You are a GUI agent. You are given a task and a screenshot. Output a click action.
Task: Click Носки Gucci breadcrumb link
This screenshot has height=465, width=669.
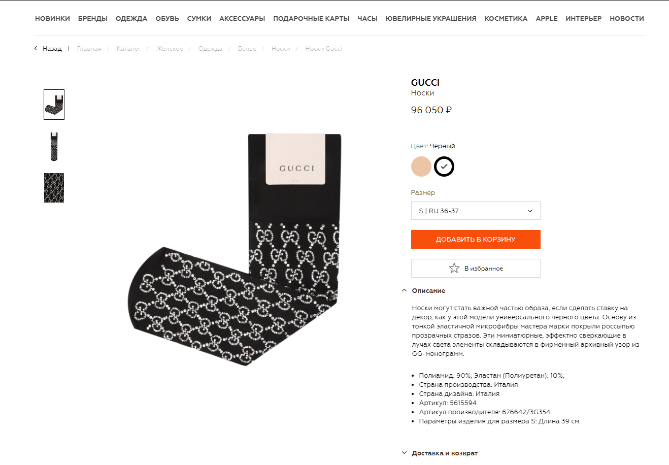pos(323,49)
